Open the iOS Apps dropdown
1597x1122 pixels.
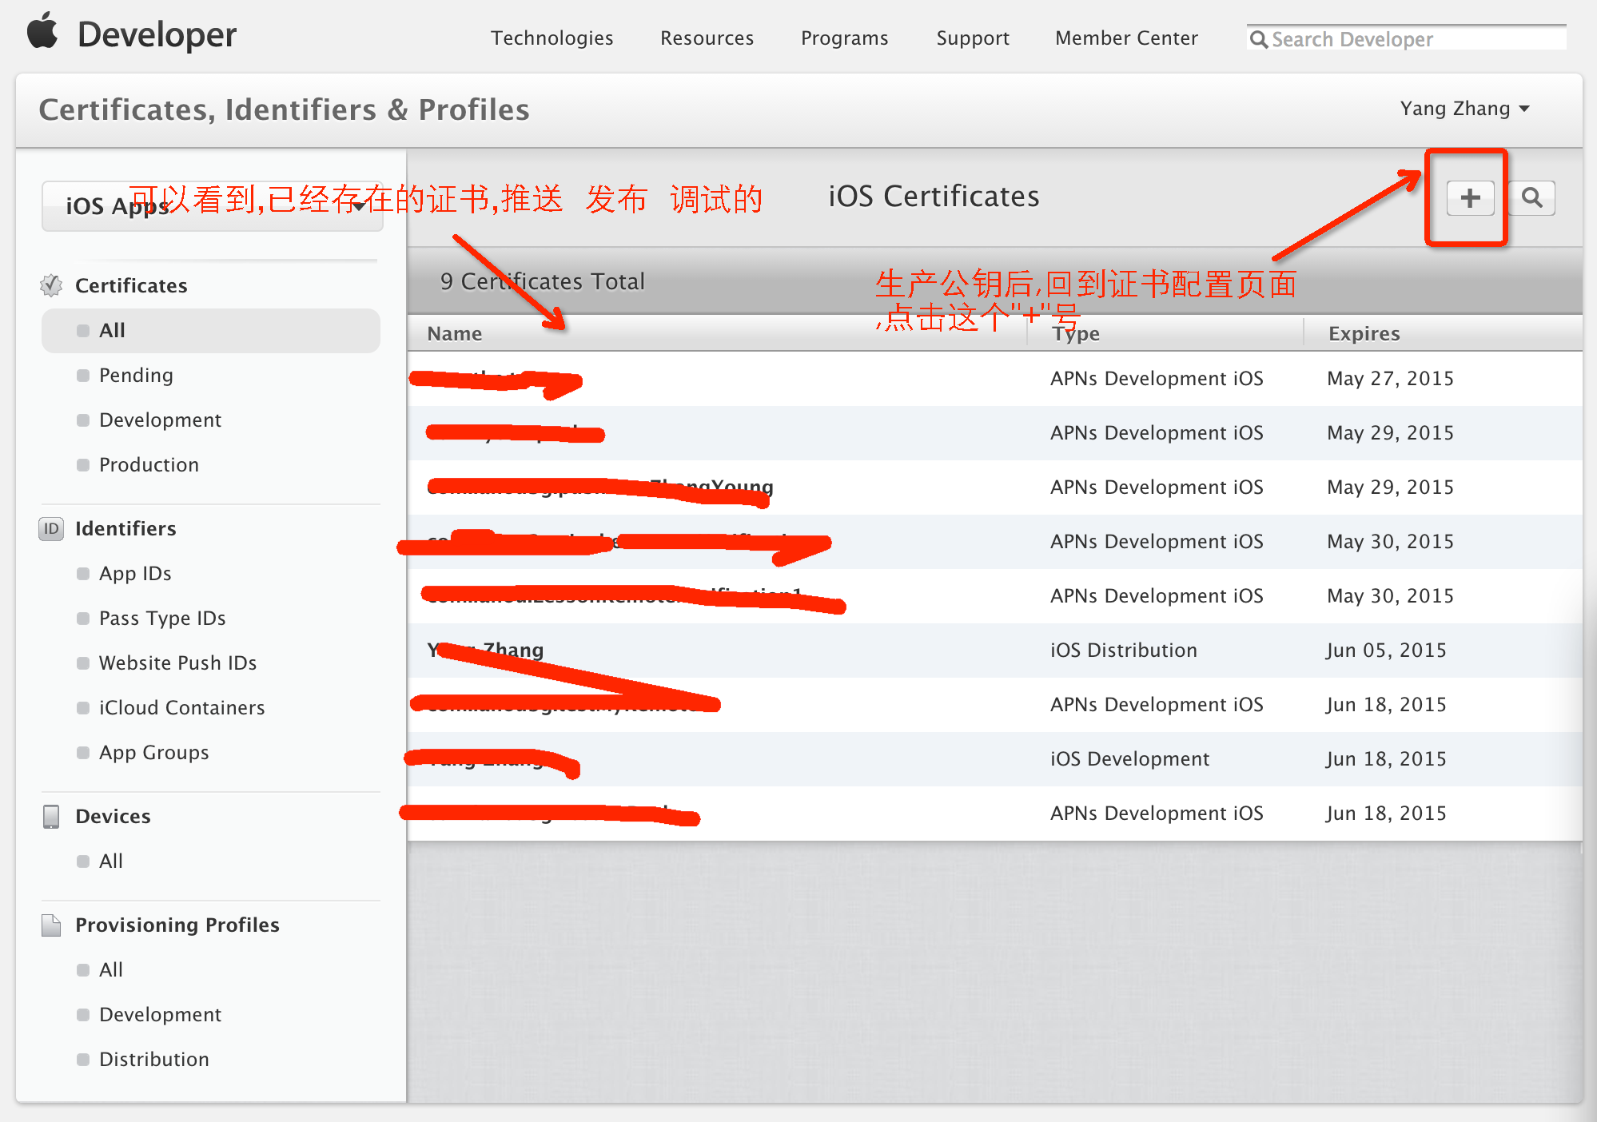212,206
